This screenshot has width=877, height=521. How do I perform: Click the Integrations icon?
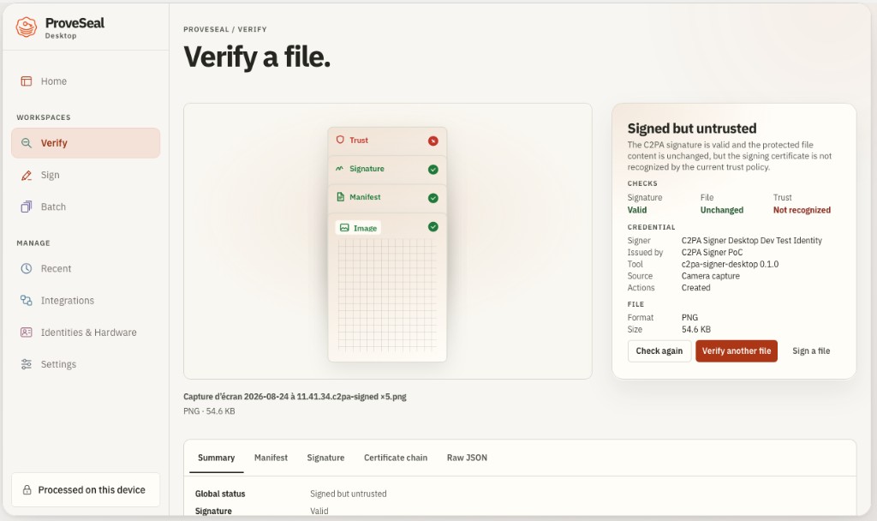tap(27, 300)
